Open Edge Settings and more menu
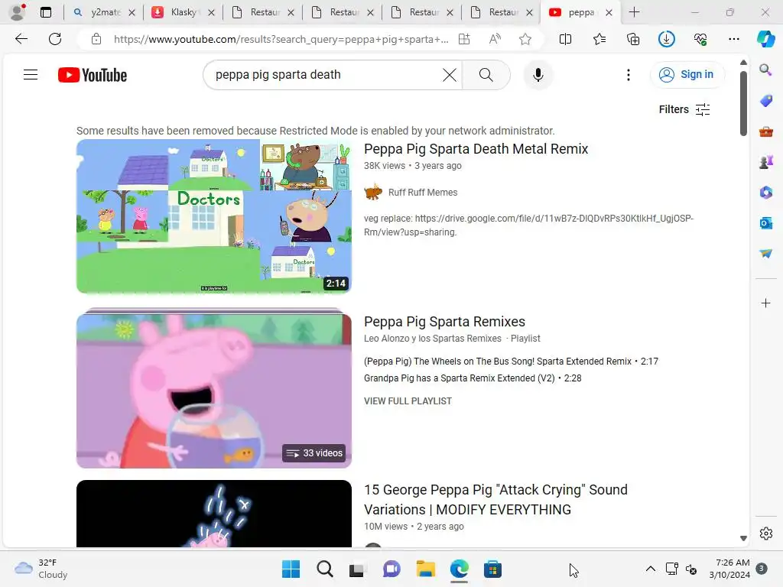Viewport: 783px width, 587px height. [x=733, y=39]
